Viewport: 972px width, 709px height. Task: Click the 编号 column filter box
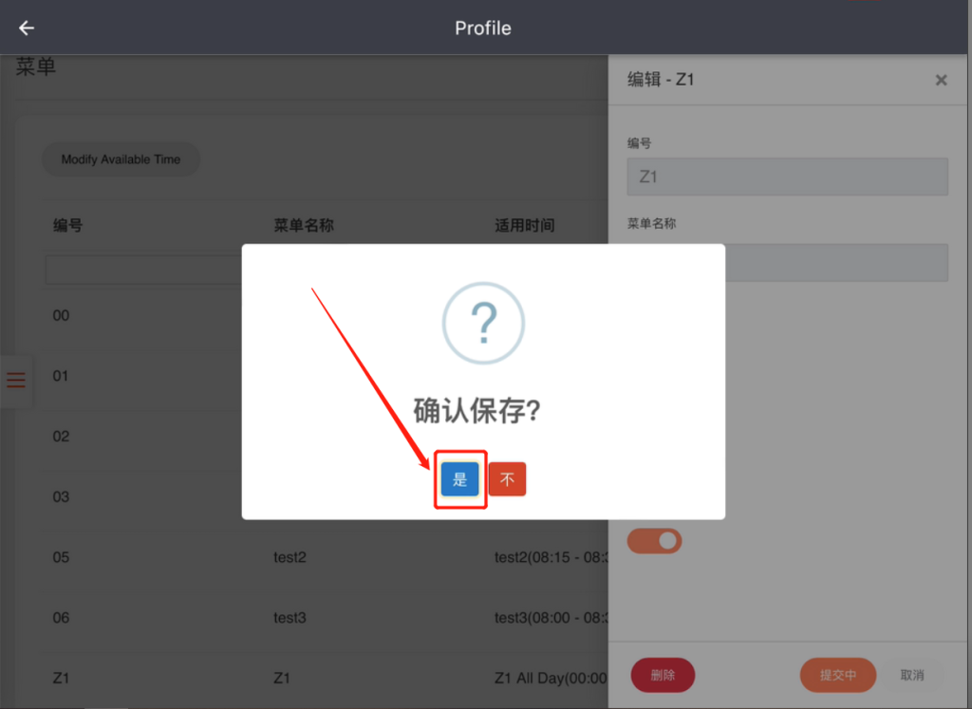pos(144,271)
